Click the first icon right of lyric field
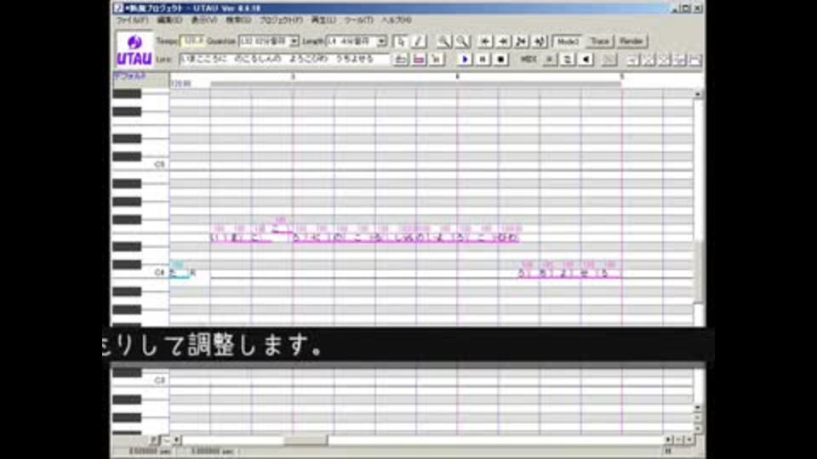817x459 pixels. [400, 59]
